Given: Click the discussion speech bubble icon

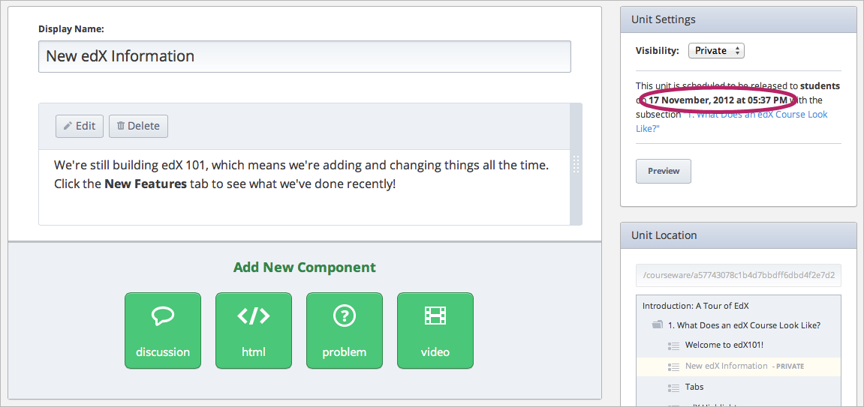Looking at the screenshot, I should (163, 316).
